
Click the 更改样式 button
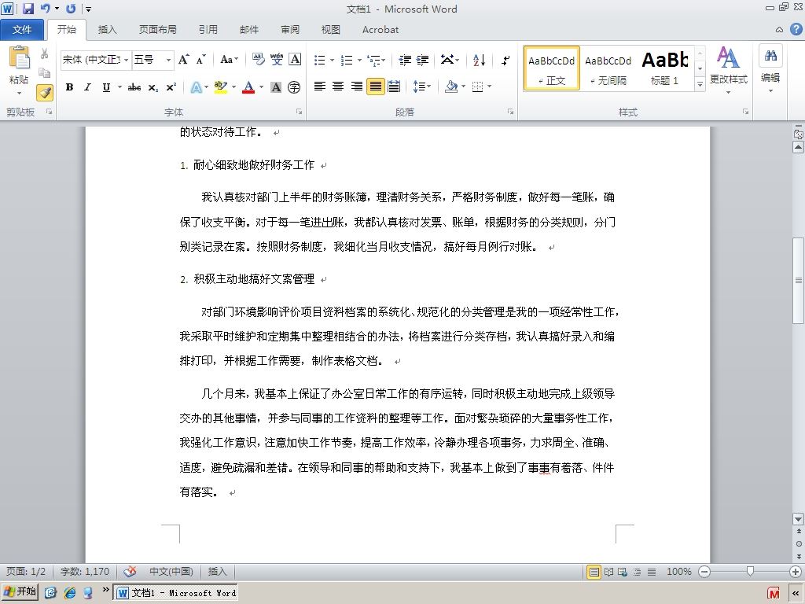(x=729, y=69)
